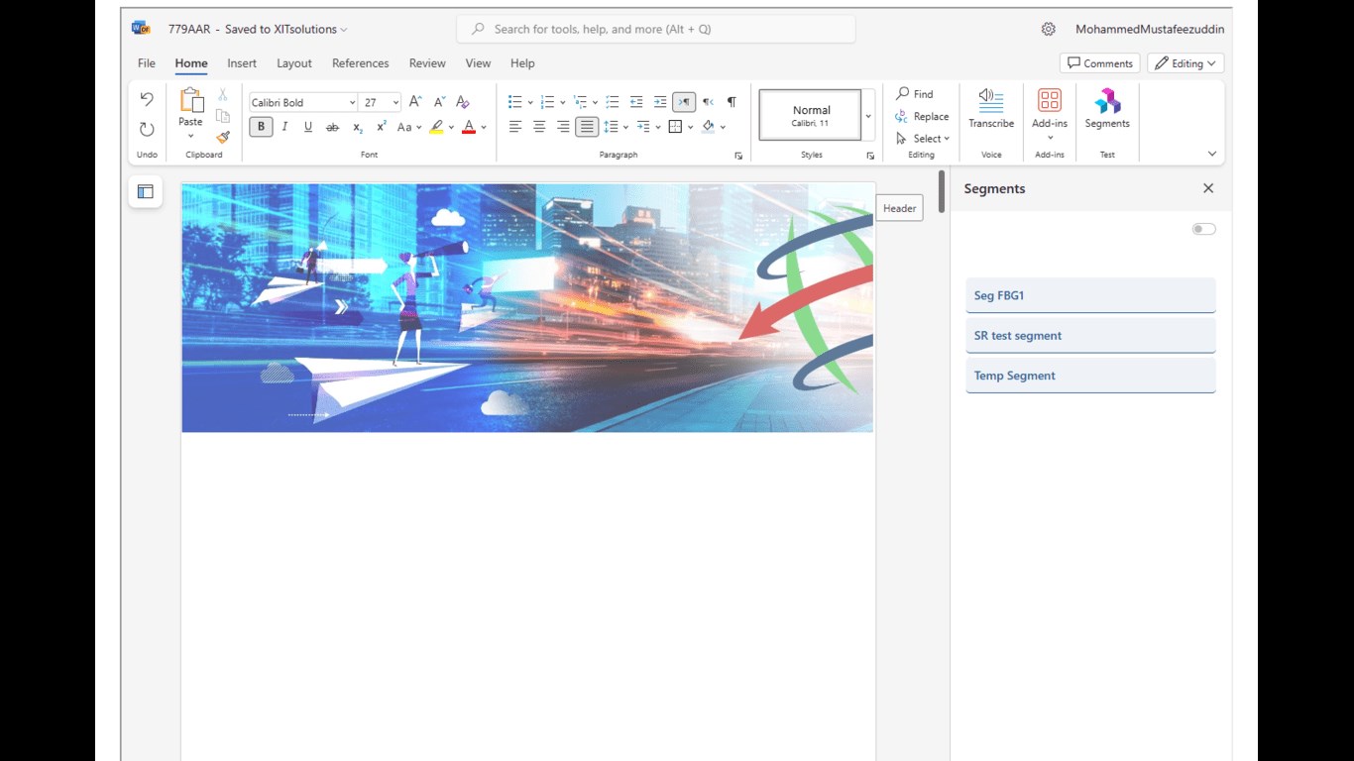The width and height of the screenshot is (1354, 761).
Task: Open the Help tab
Action: [522, 63]
